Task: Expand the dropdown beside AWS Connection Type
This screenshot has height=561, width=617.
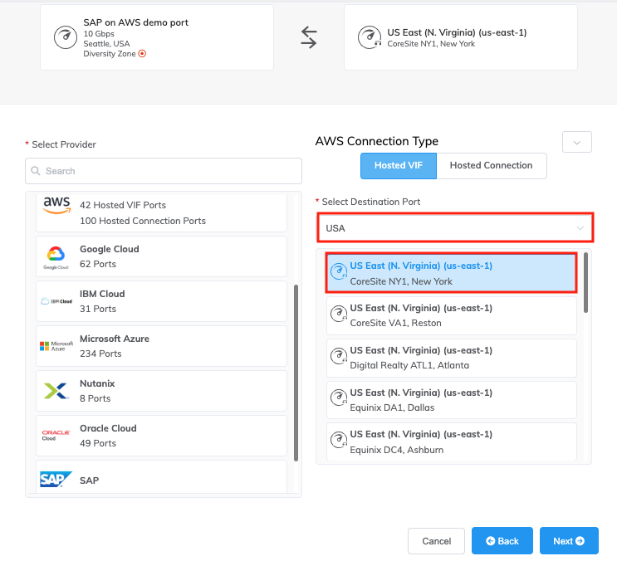Action: [577, 142]
